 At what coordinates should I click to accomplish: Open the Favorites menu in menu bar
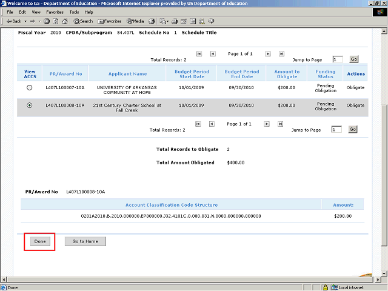click(x=55, y=12)
